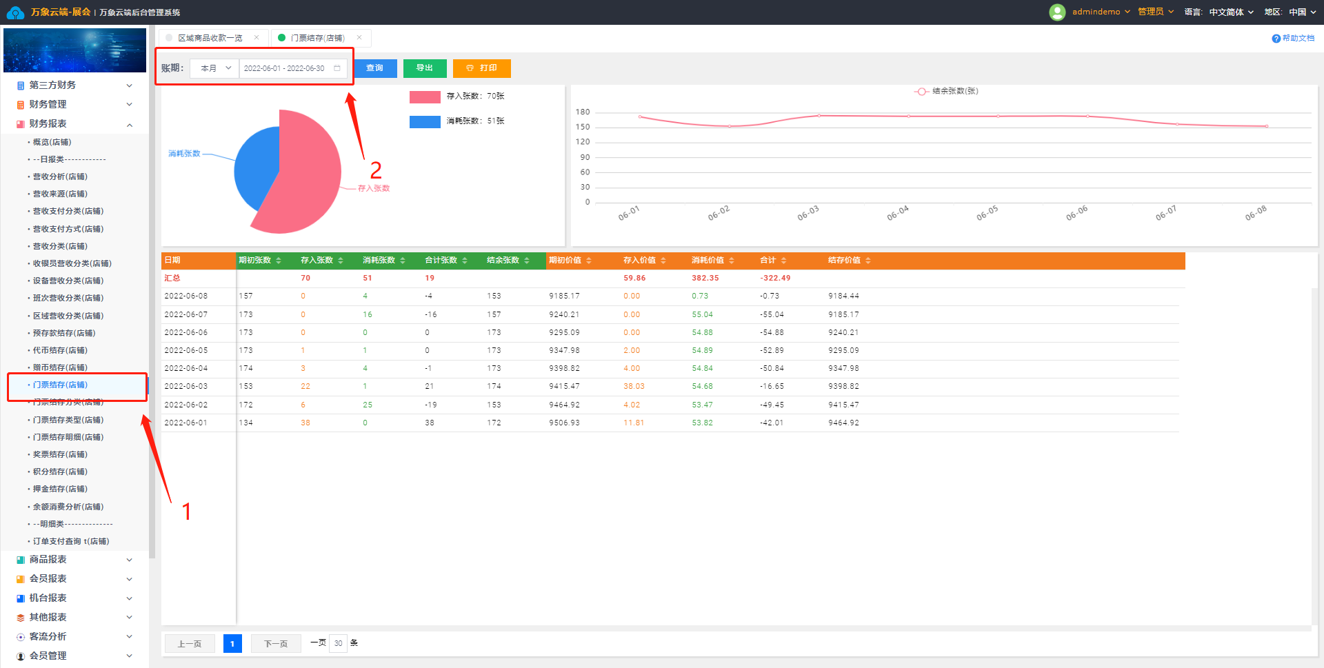Go to 上一页 previous page

click(190, 644)
